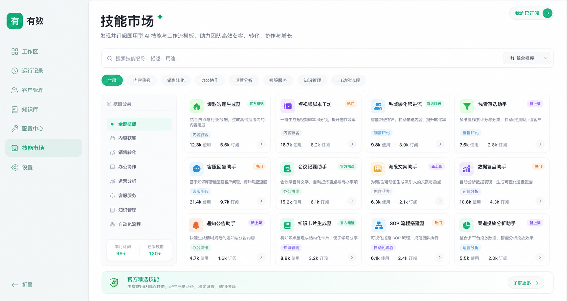Click the 官方精选技能 shield icon
The height and width of the screenshot is (301, 567).
point(114,282)
